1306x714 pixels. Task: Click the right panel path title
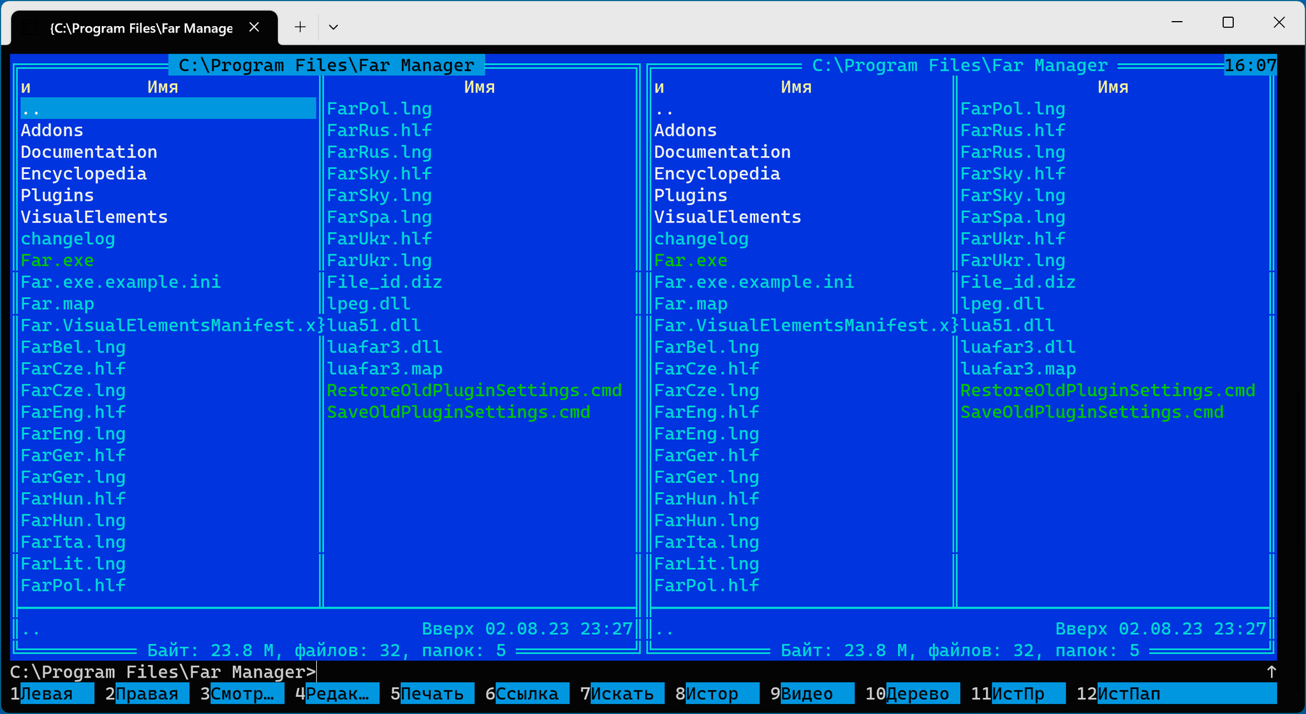(x=960, y=65)
